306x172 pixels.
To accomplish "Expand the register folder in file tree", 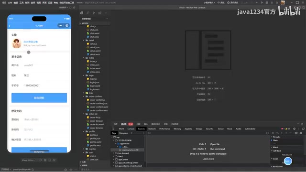I will [84, 149].
